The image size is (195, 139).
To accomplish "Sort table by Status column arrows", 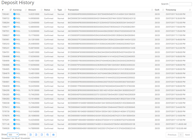I will (55, 10).
